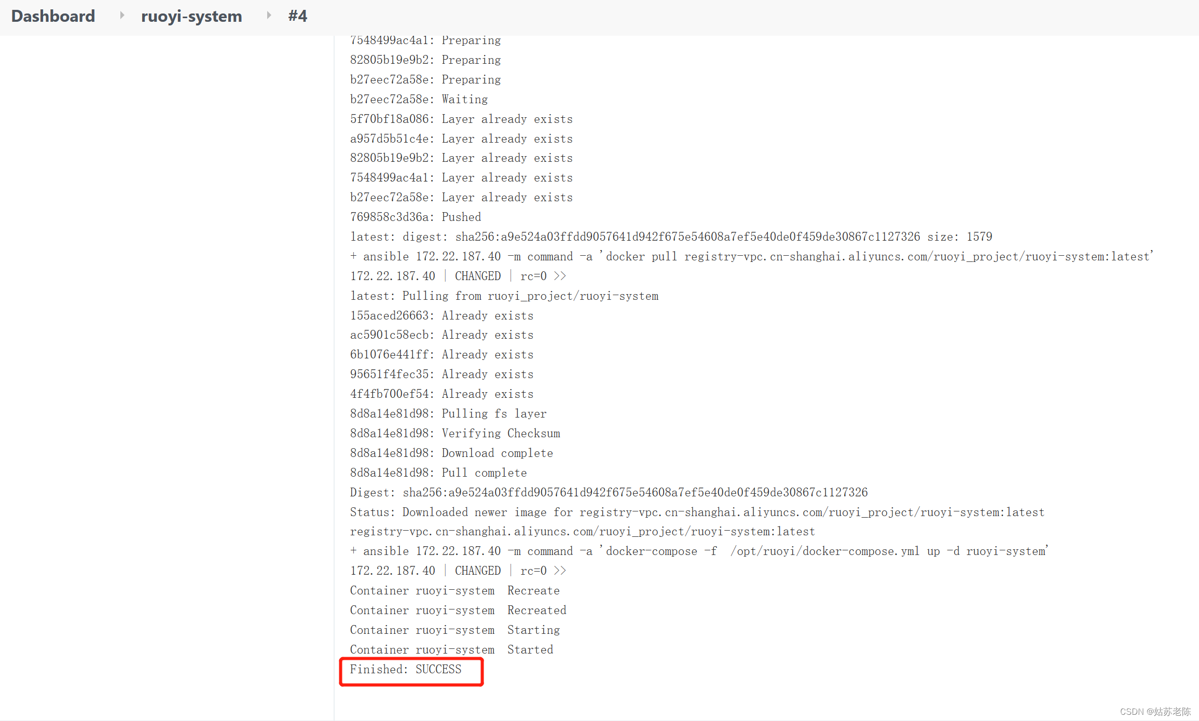
Task: Click '82805b19e9b2: Preparing' line
Action: (x=425, y=60)
